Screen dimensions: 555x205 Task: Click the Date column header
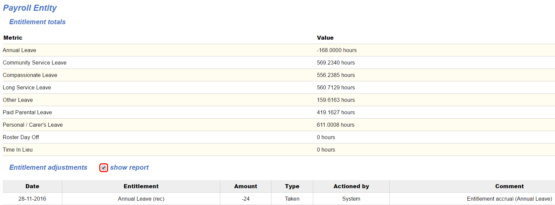pyautogui.click(x=32, y=186)
